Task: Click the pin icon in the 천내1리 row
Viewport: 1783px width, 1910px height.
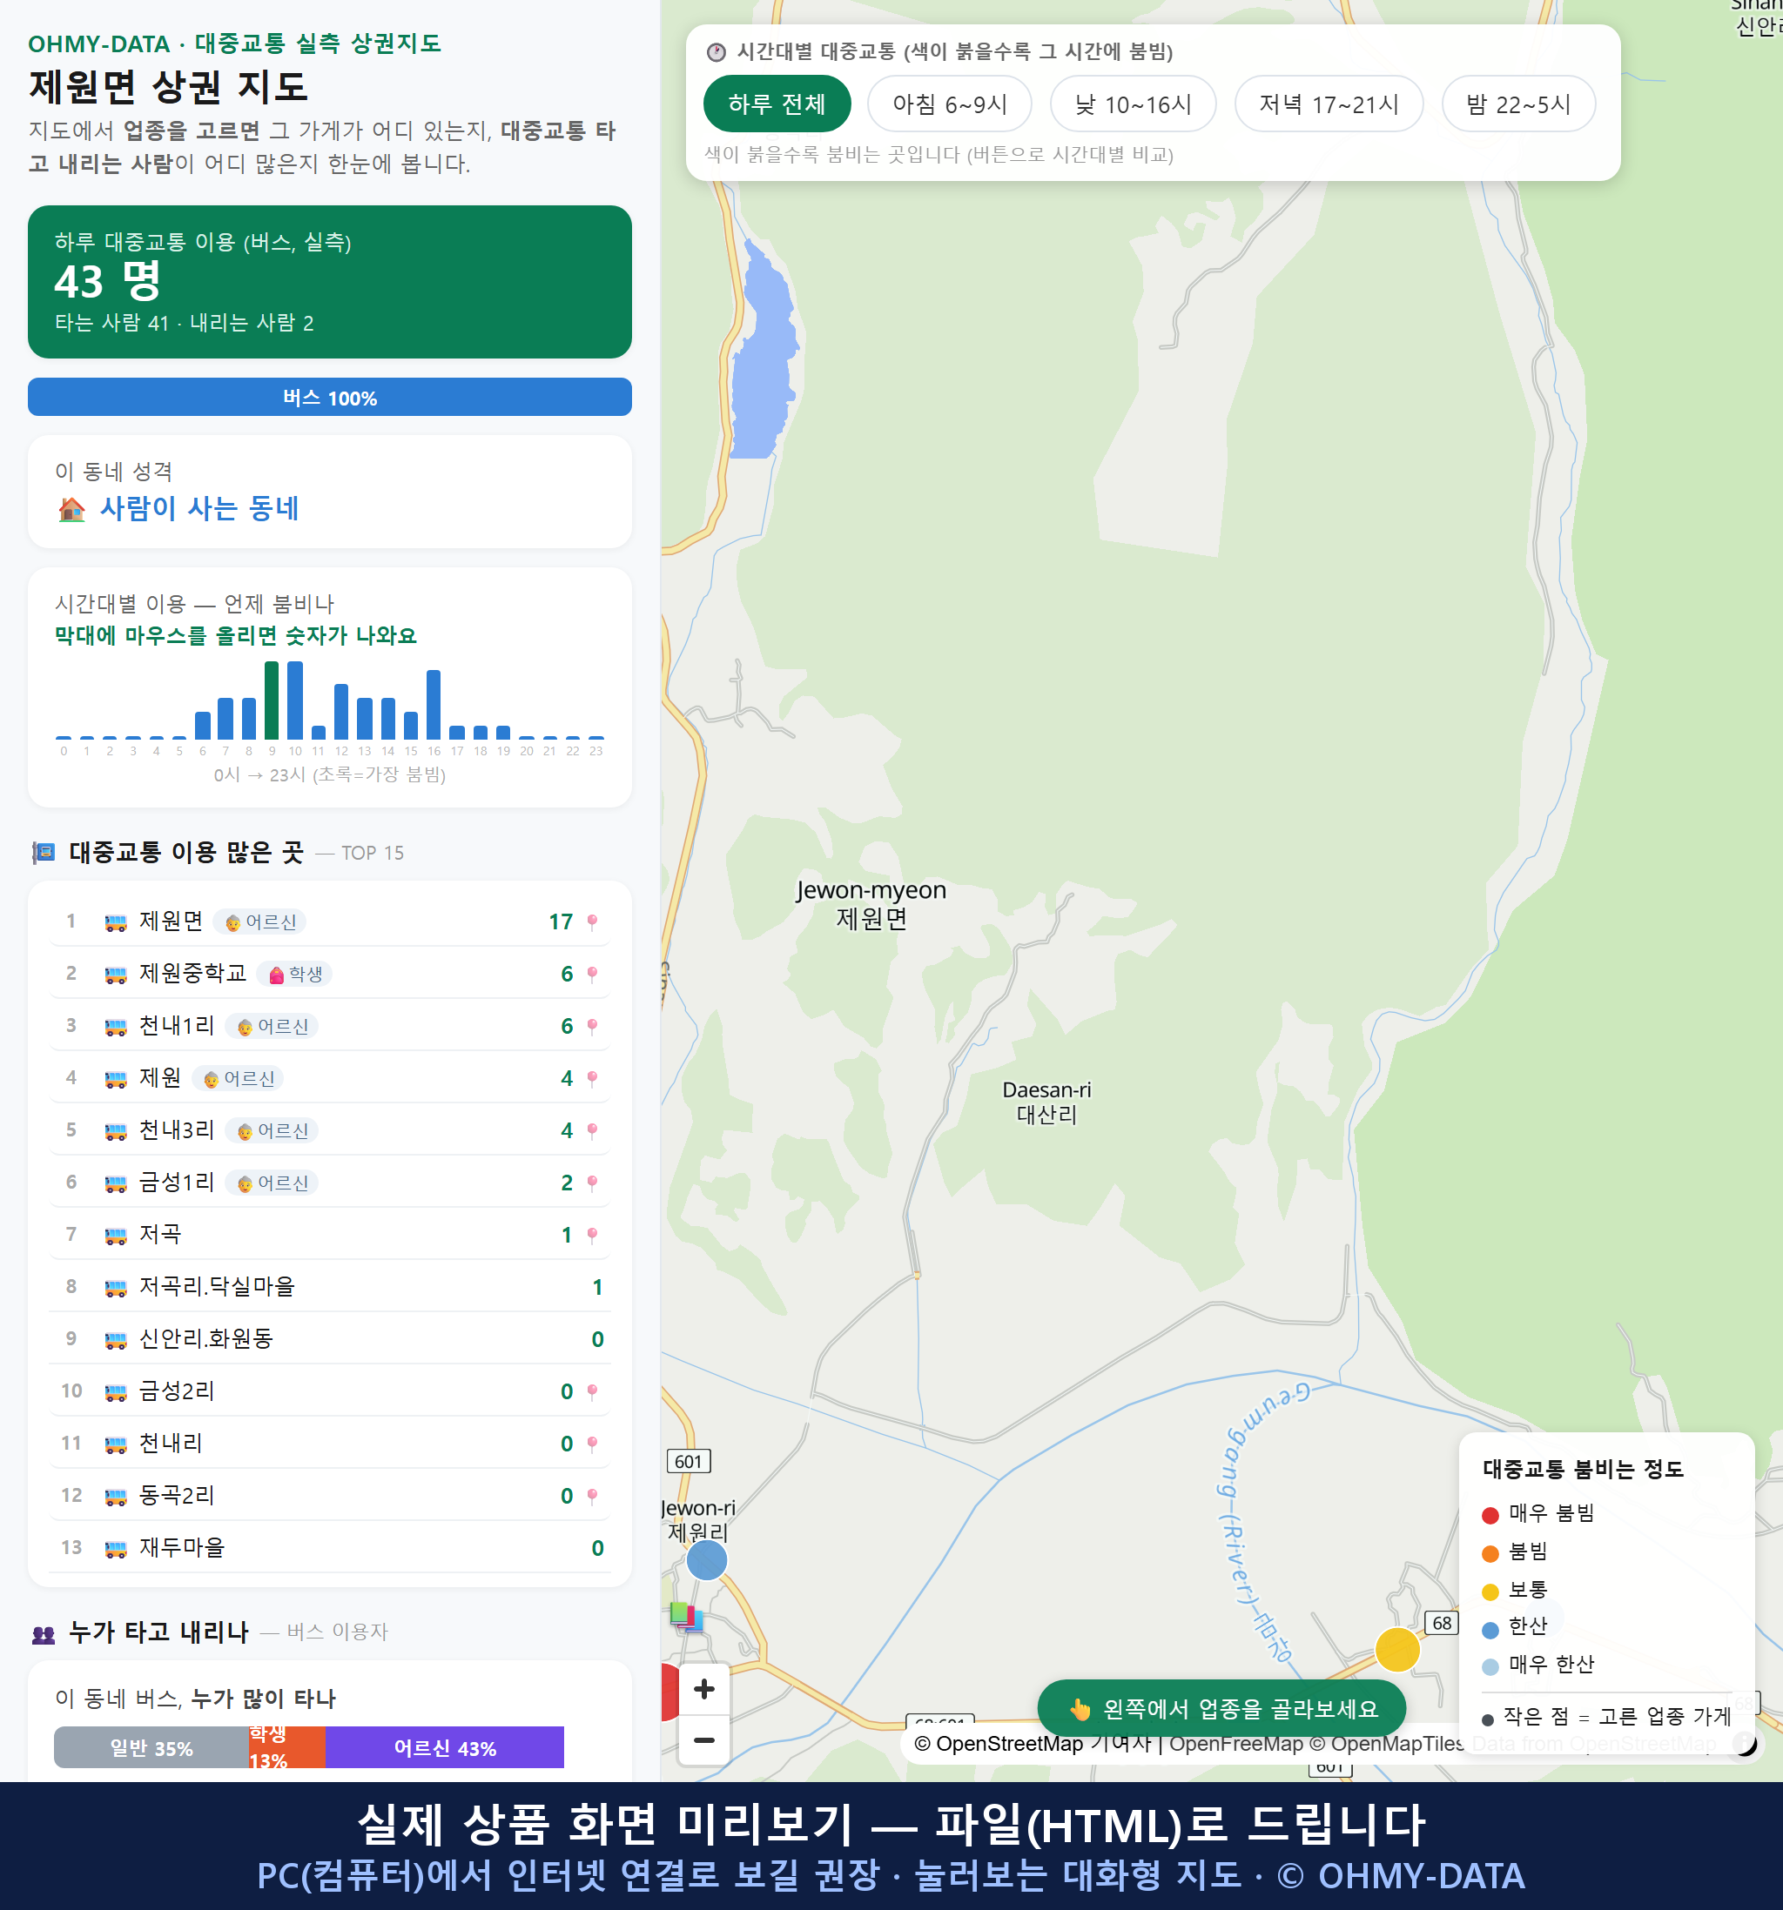Action: tap(592, 1026)
